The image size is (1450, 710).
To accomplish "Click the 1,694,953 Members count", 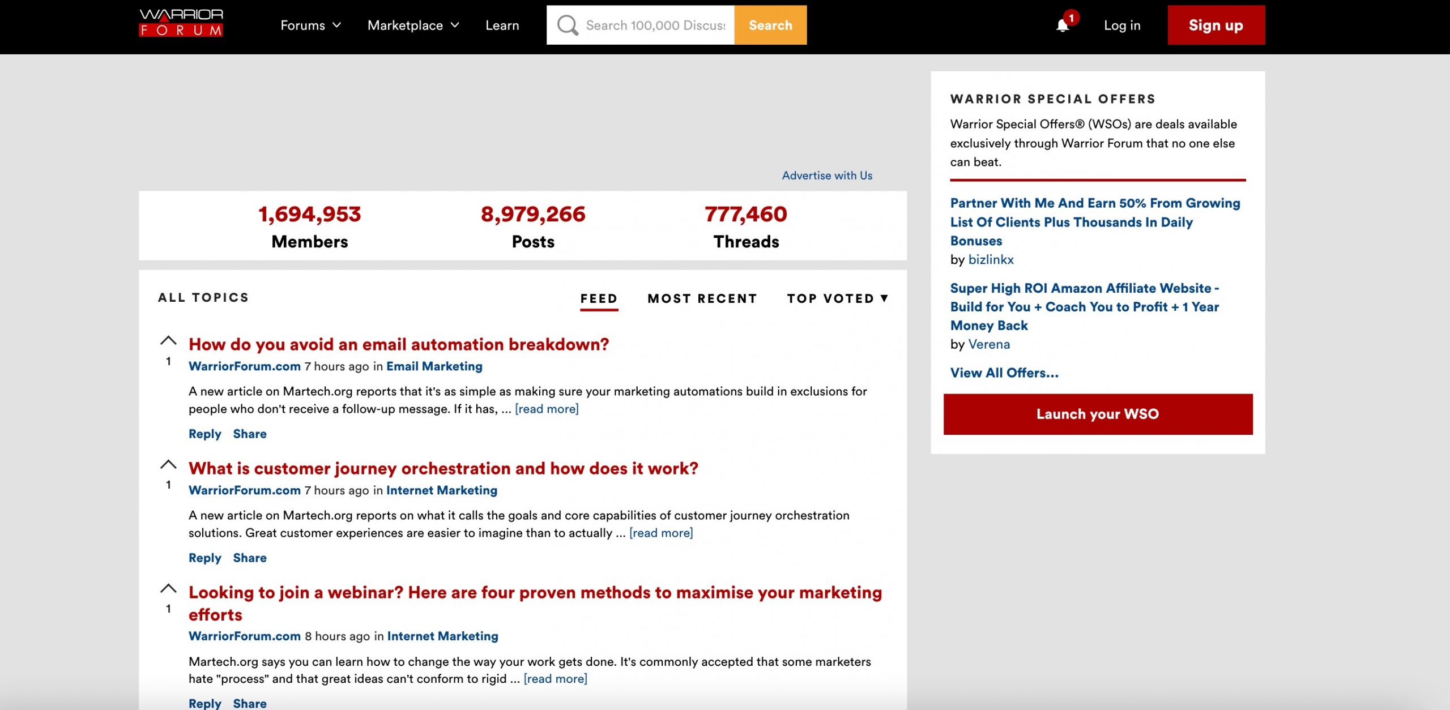I will (309, 214).
